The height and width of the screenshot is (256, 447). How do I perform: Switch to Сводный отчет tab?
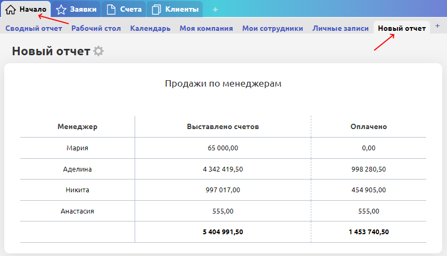[34, 28]
